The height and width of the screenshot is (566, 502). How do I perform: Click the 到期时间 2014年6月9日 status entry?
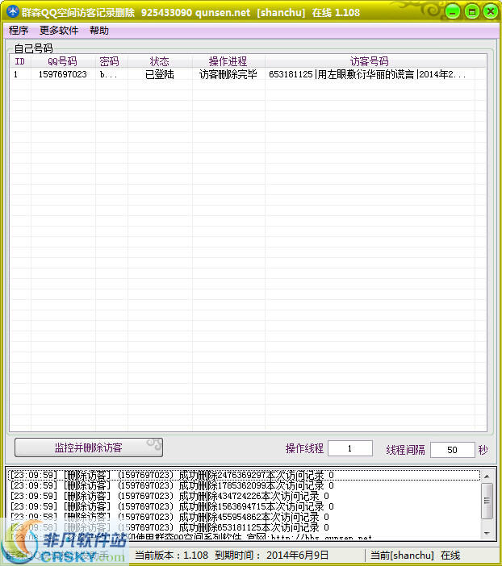(x=272, y=556)
